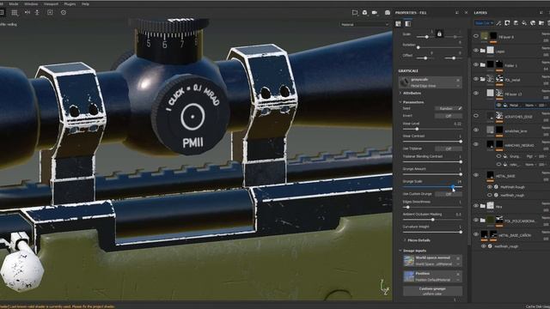Screen dimensions: 550x309
Task: Collapse the Parameters section
Action: point(411,102)
